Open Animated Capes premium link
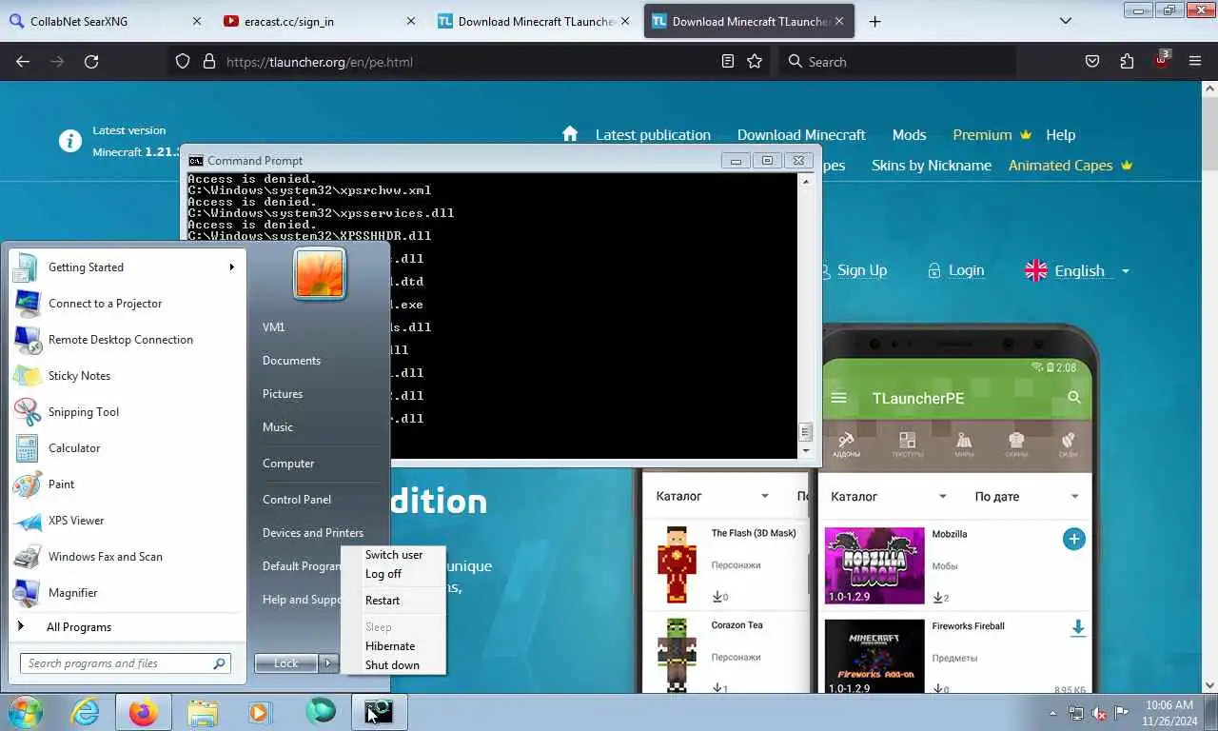Screen dimensions: 1218x731 (x=1070, y=166)
